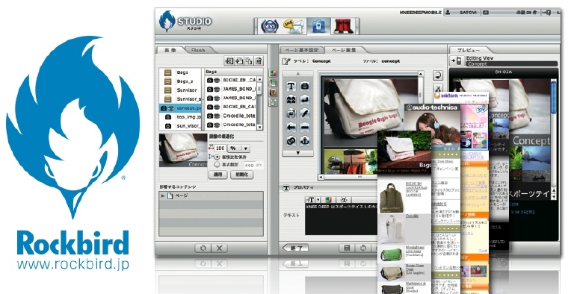This screenshot has width=568, height=294.
Task: Click the undo arrow beside the canvas
Action: 438,75
